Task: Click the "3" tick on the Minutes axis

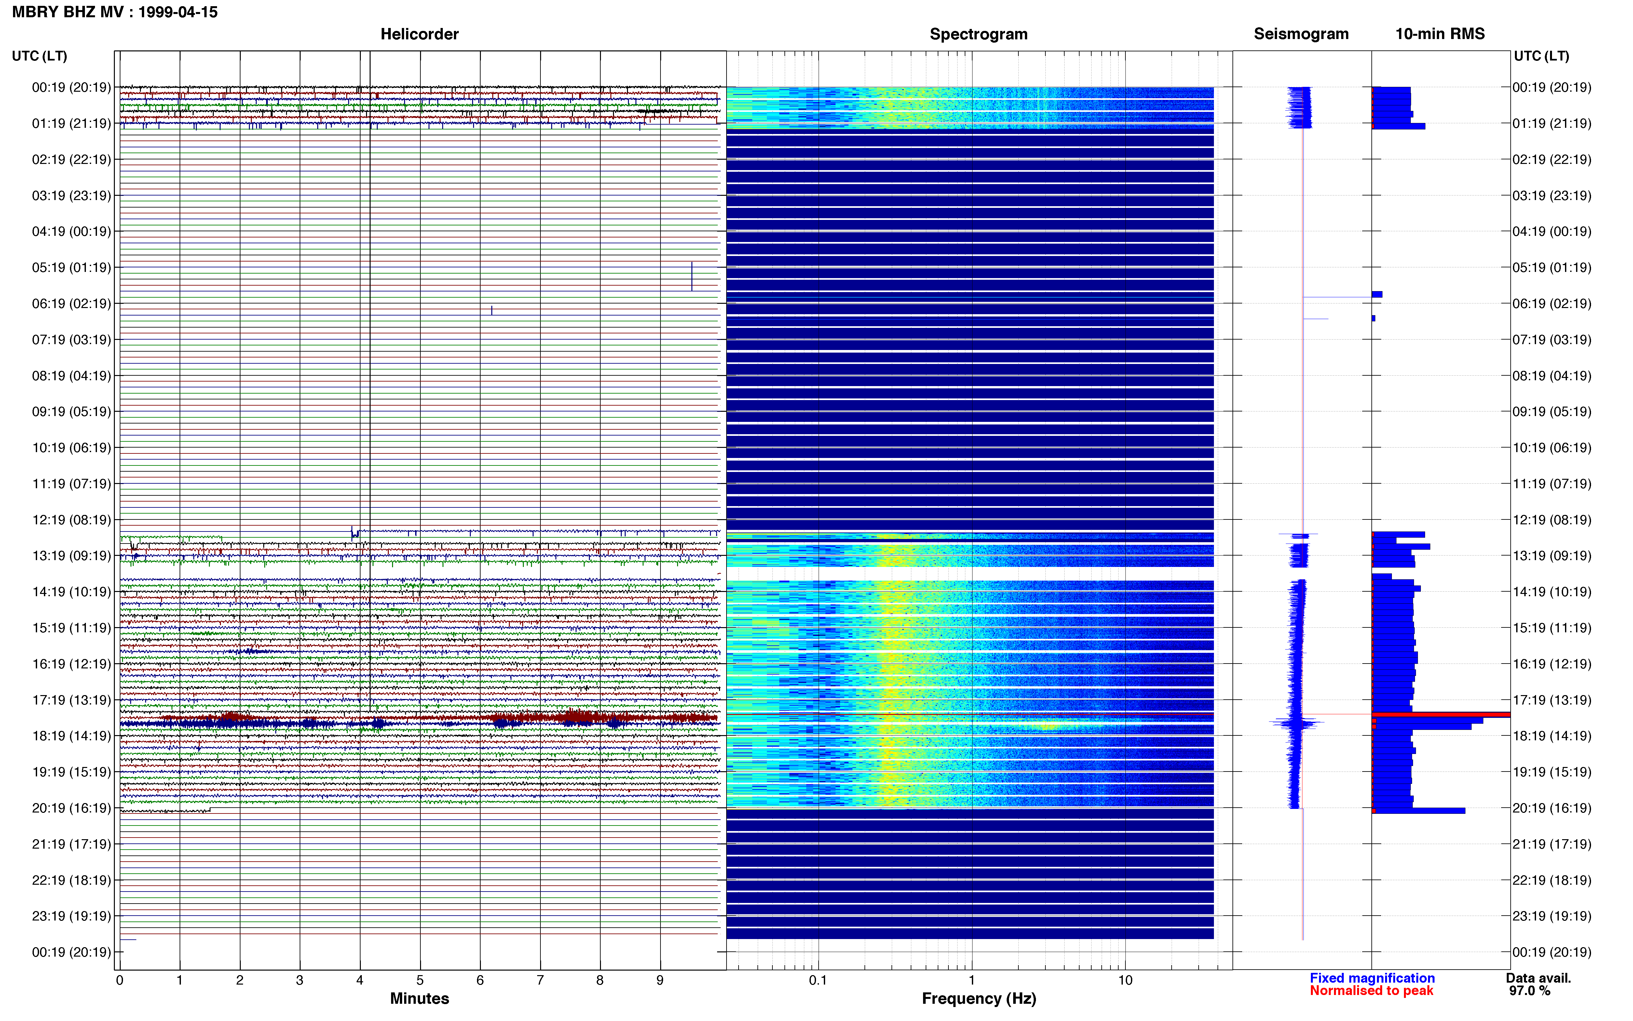Action: click(300, 980)
